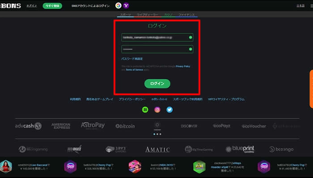Open the Instagram social icon
Image resolution: width=313 pixels, height=178 pixels.
(157, 109)
